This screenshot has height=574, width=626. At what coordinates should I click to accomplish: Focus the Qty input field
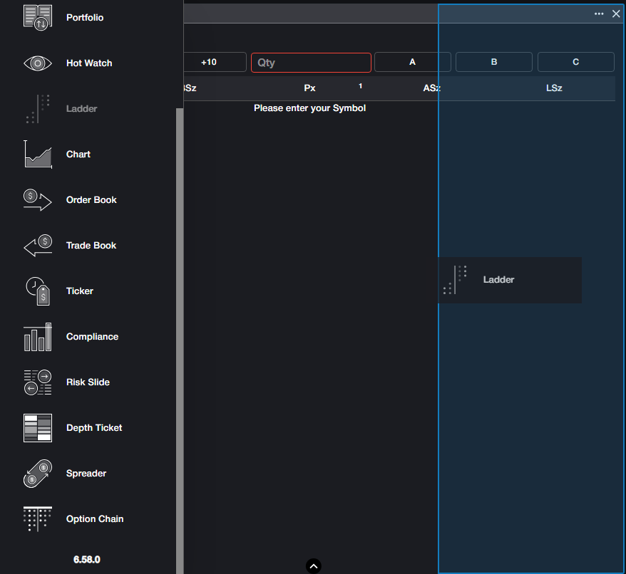tap(311, 63)
